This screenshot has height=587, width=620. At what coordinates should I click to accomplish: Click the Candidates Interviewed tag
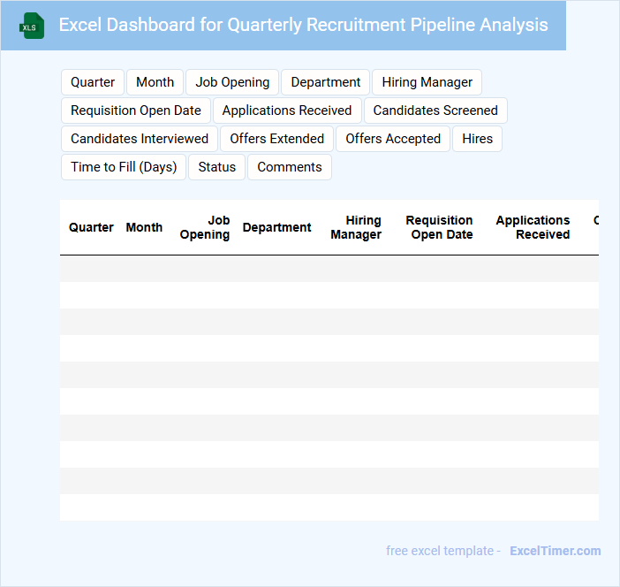140,139
